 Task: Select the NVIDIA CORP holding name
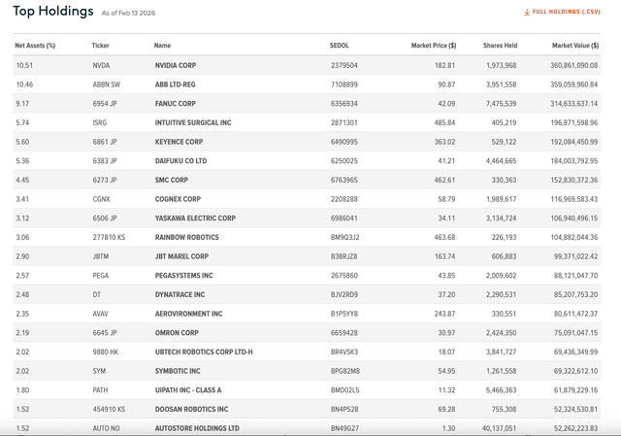[176, 65]
